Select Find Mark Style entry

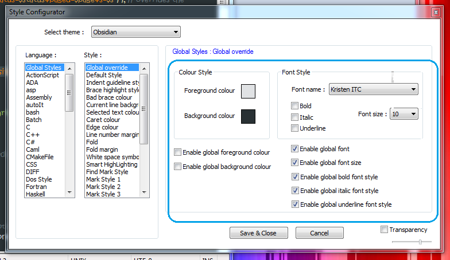tap(113, 172)
